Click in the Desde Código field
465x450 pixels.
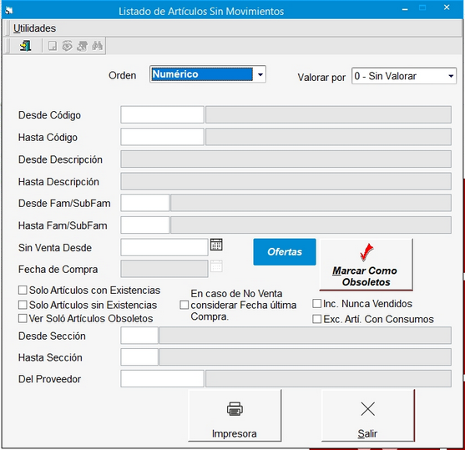pos(162,114)
